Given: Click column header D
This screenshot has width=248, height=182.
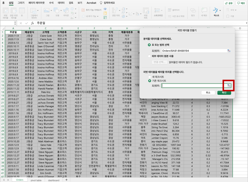Looking at the screenshot, I should (62, 28).
